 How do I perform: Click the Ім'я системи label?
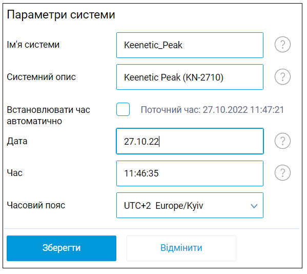point(33,45)
